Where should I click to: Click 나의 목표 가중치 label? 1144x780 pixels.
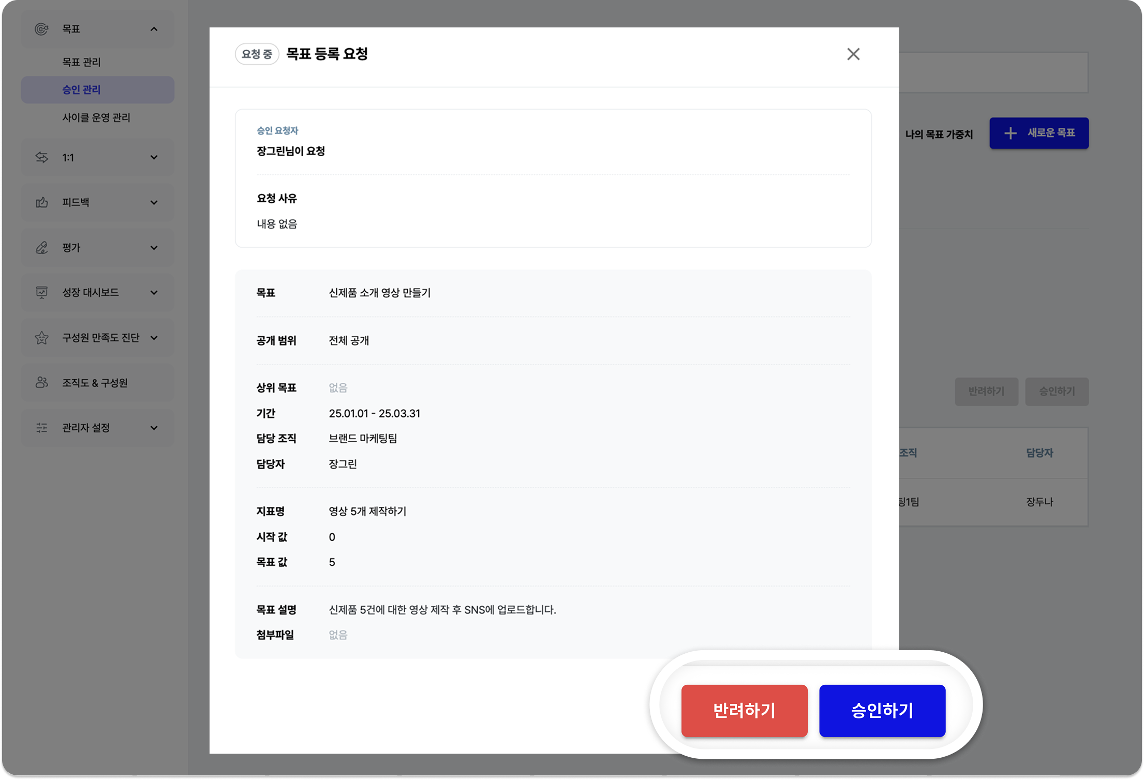[939, 134]
